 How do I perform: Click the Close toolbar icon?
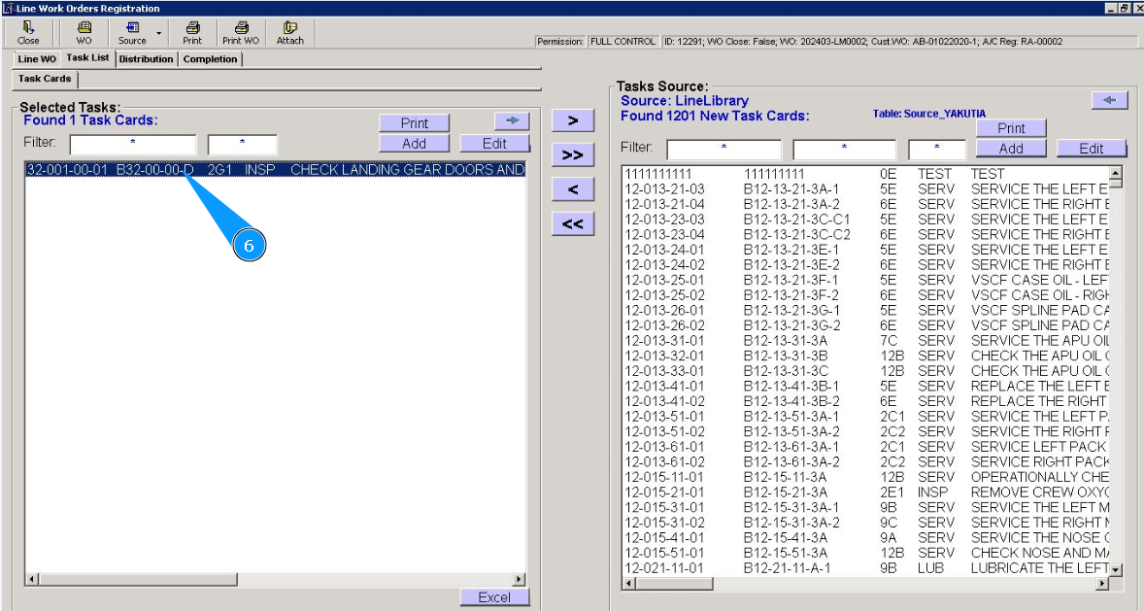pyautogui.click(x=28, y=33)
